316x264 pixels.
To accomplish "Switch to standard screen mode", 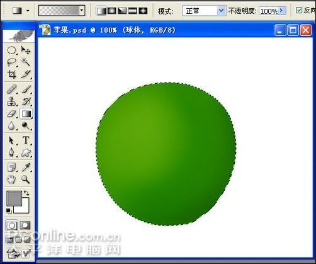I will click(9, 239).
